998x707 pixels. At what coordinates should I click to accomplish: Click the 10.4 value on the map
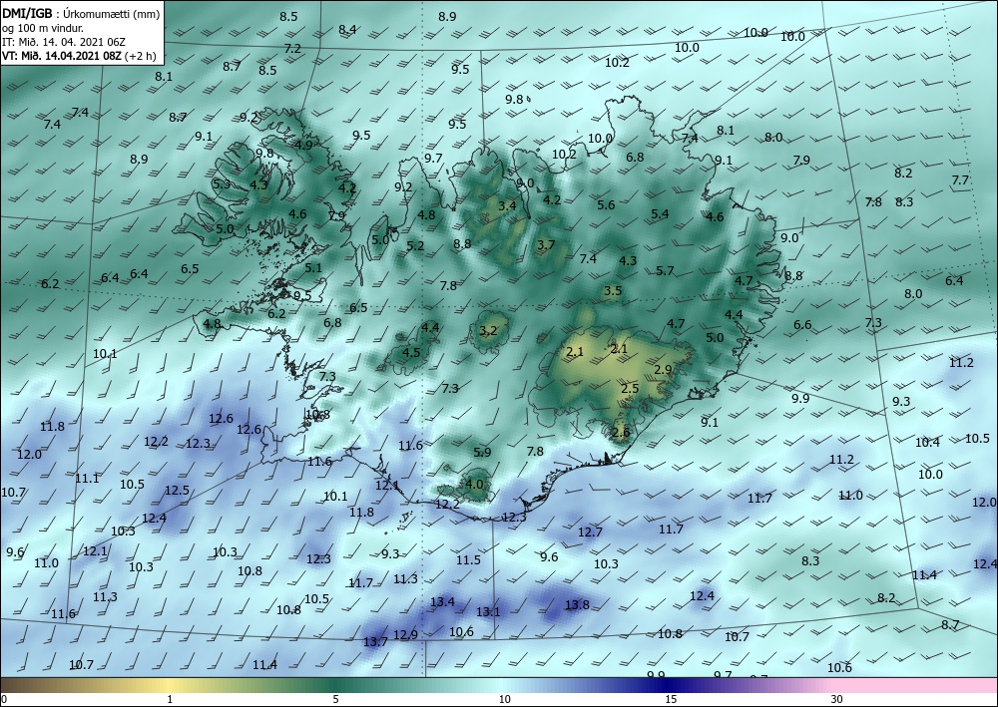click(927, 443)
